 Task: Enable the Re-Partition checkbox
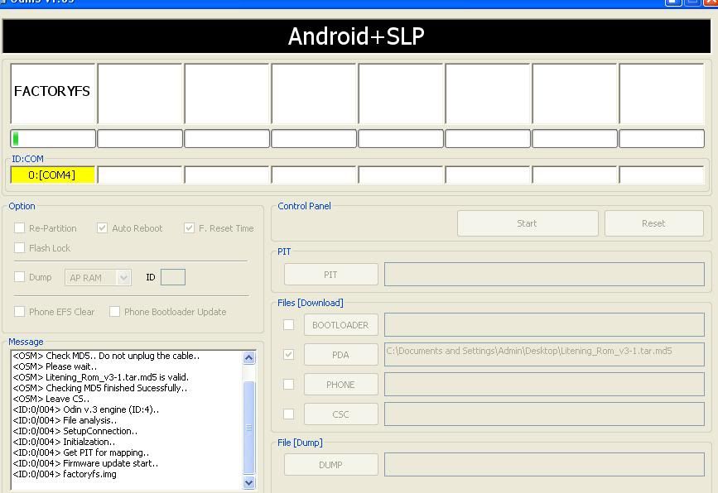[20, 228]
